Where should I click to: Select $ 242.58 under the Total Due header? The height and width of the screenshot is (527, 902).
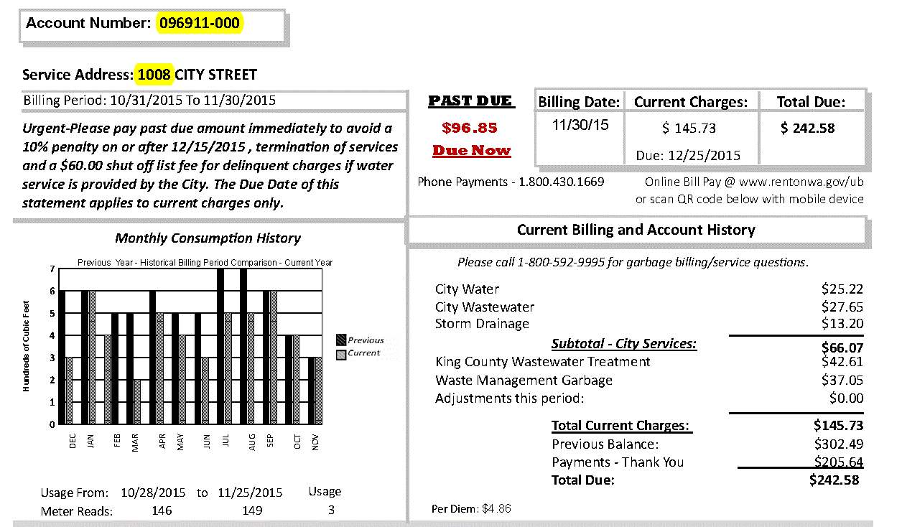(x=808, y=129)
